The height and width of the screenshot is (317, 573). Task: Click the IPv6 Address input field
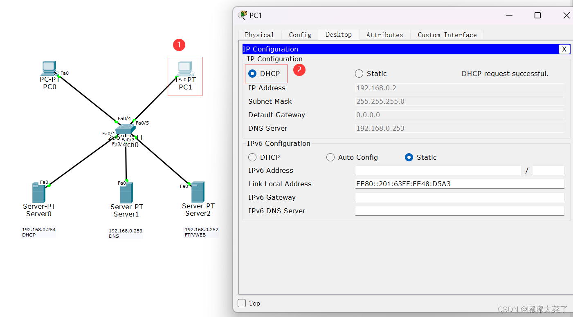[438, 170]
